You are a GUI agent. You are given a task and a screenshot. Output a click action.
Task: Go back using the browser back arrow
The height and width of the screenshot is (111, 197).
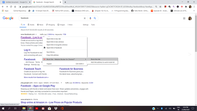(3, 7)
